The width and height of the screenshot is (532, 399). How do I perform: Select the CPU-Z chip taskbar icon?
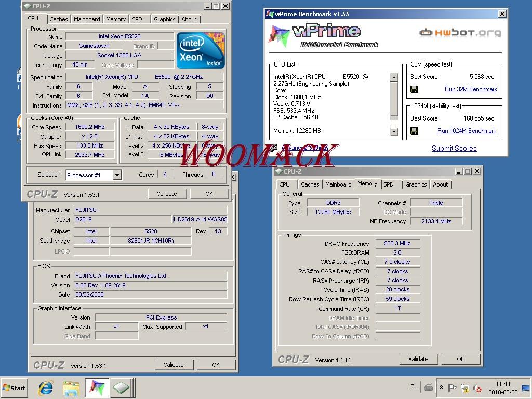[121, 388]
